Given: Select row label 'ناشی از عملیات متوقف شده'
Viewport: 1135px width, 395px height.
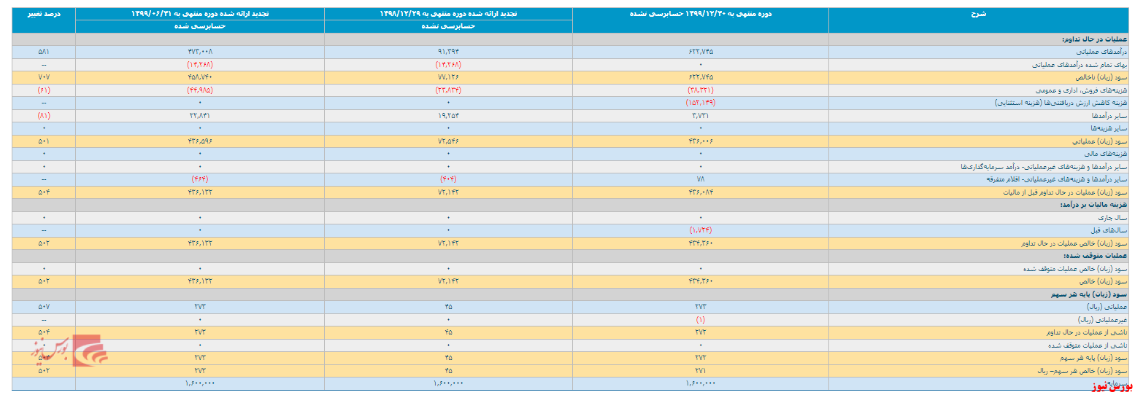Looking at the screenshot, I should pos(1087,345).
